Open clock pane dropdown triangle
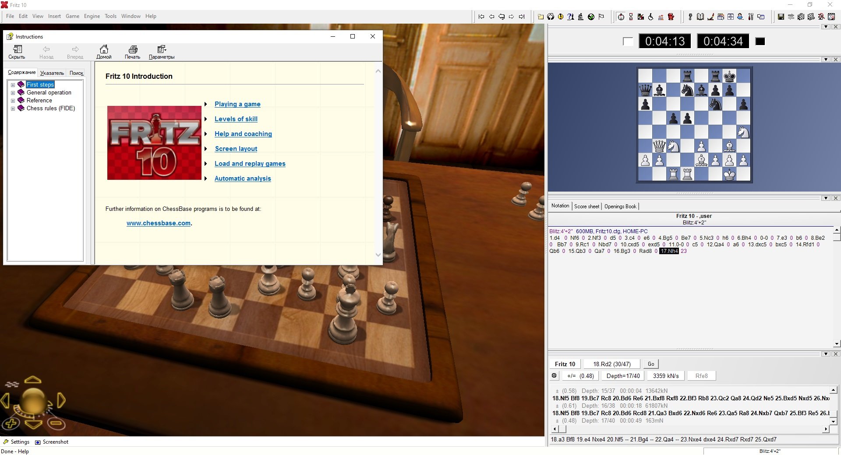 [826, 27]
